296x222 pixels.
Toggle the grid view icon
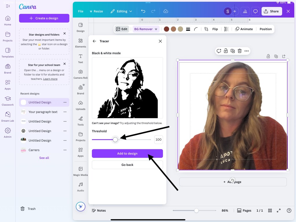click(x=270, y=210)
